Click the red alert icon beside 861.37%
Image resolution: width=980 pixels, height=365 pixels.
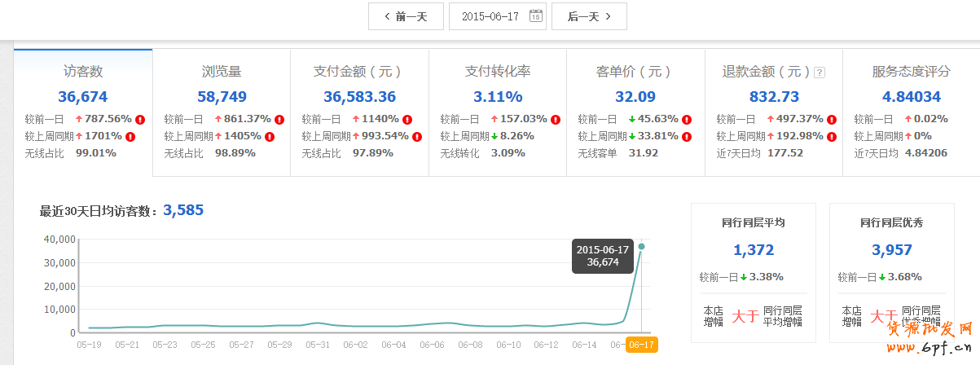click(x=279, y=119)
